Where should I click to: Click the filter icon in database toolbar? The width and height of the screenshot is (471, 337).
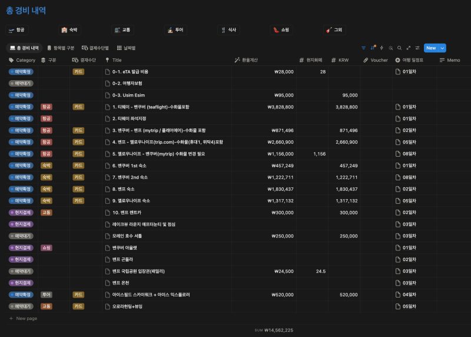[x=363, y=48]
